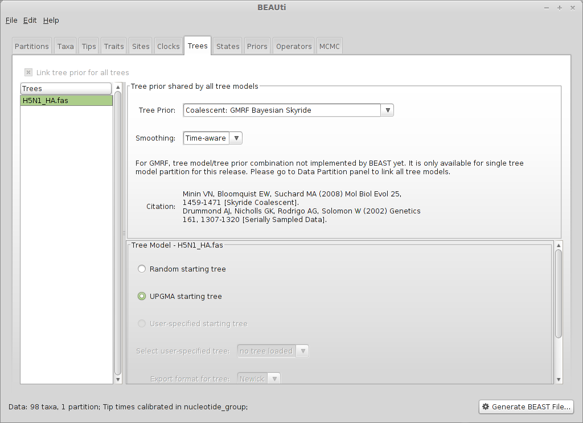Select the Trees tab

click(198, 46)
